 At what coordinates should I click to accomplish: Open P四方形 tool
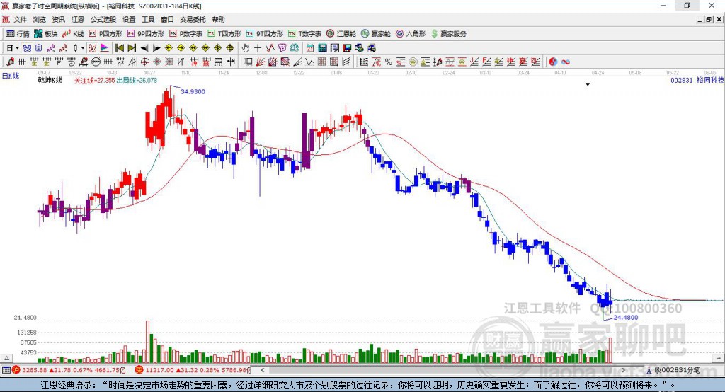coord(105,34)
